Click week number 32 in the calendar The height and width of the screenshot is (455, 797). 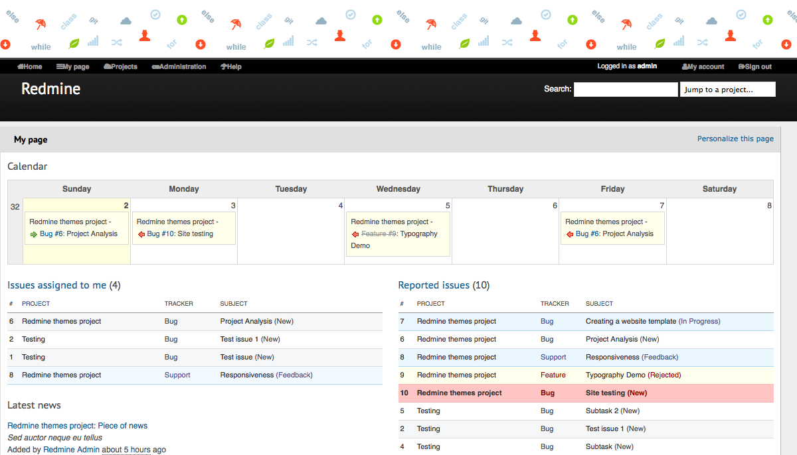click(x=15, y=206)
